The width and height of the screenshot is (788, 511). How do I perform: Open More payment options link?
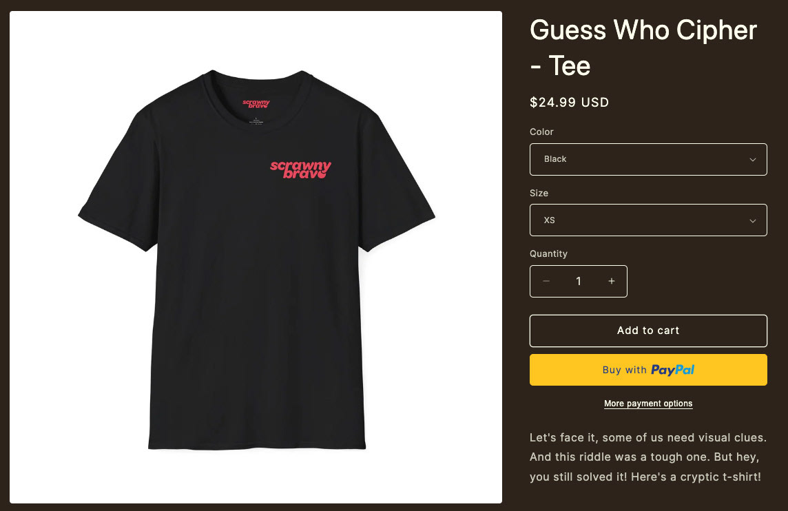[648, 404]
